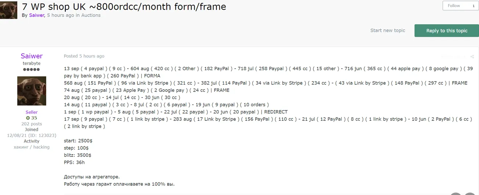The image size is (479, 195).
Task: Reply to this topic
Action: pos(447,30)
